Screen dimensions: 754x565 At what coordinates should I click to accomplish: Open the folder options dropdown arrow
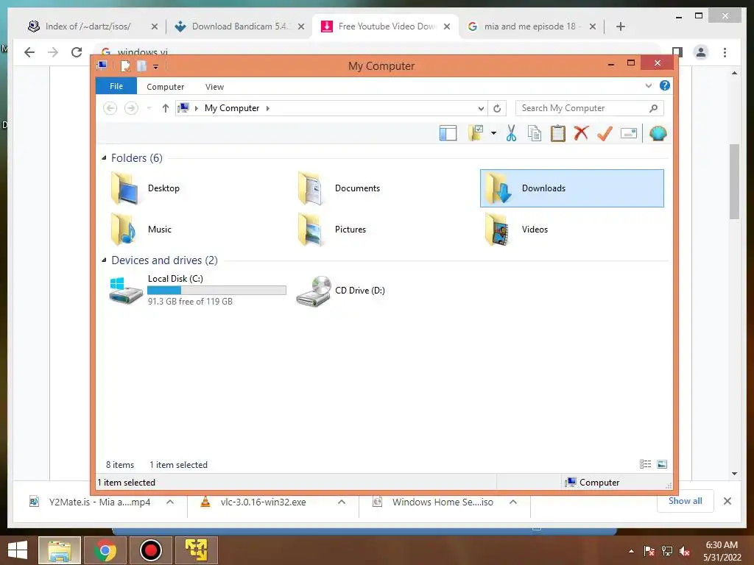pos(493,133)
